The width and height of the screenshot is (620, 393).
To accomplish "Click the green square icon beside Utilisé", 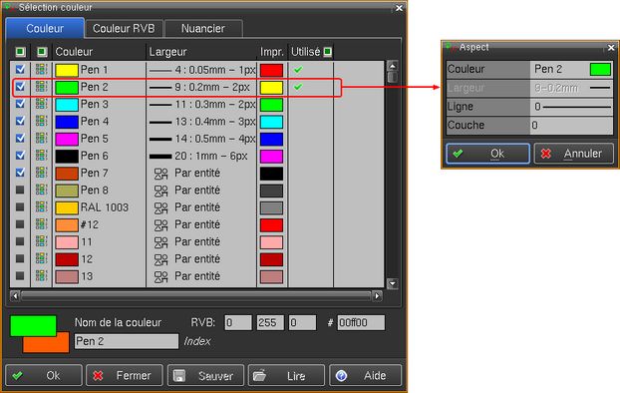I will (x=327, y=52).
